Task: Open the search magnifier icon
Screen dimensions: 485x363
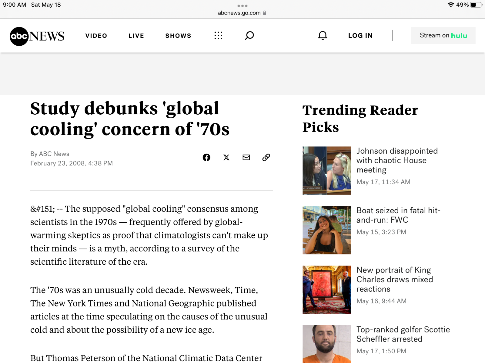Action: pos(249,36)
